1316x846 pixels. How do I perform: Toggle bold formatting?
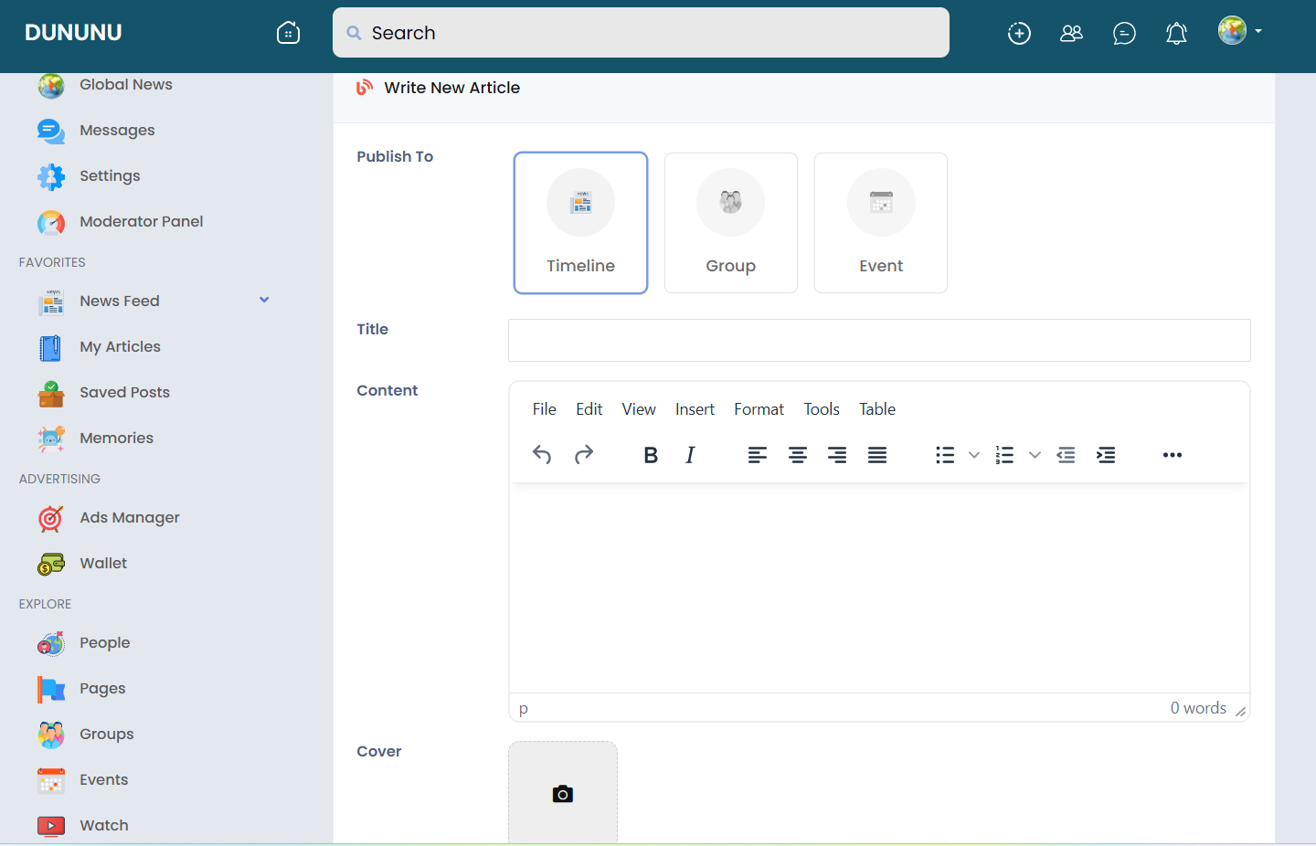651,455
